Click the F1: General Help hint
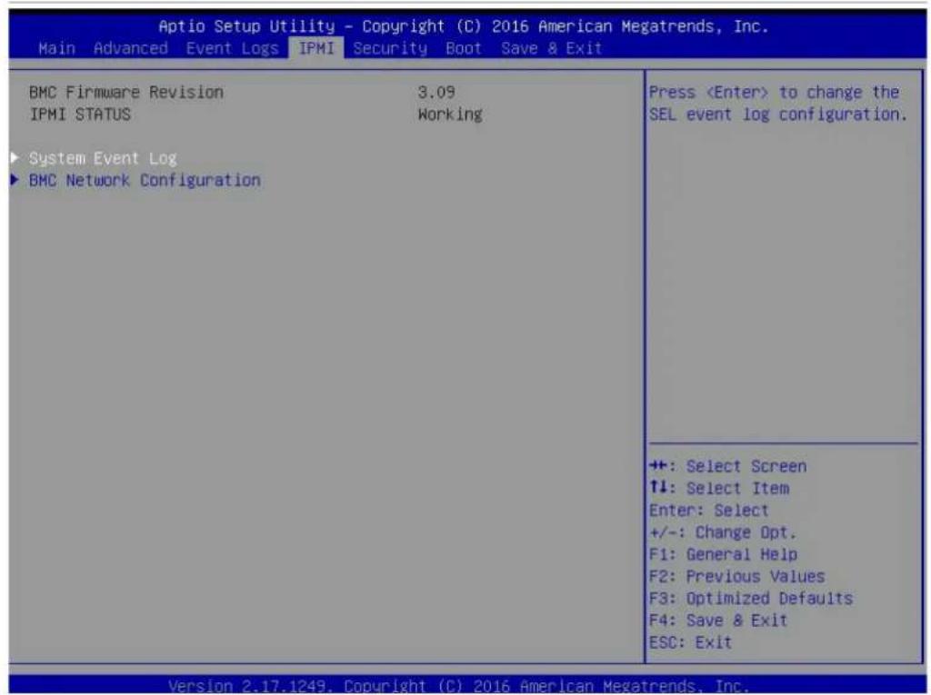The height and width of the screenshot is (695, 931). pyautogui.click(x=723, y=554)
